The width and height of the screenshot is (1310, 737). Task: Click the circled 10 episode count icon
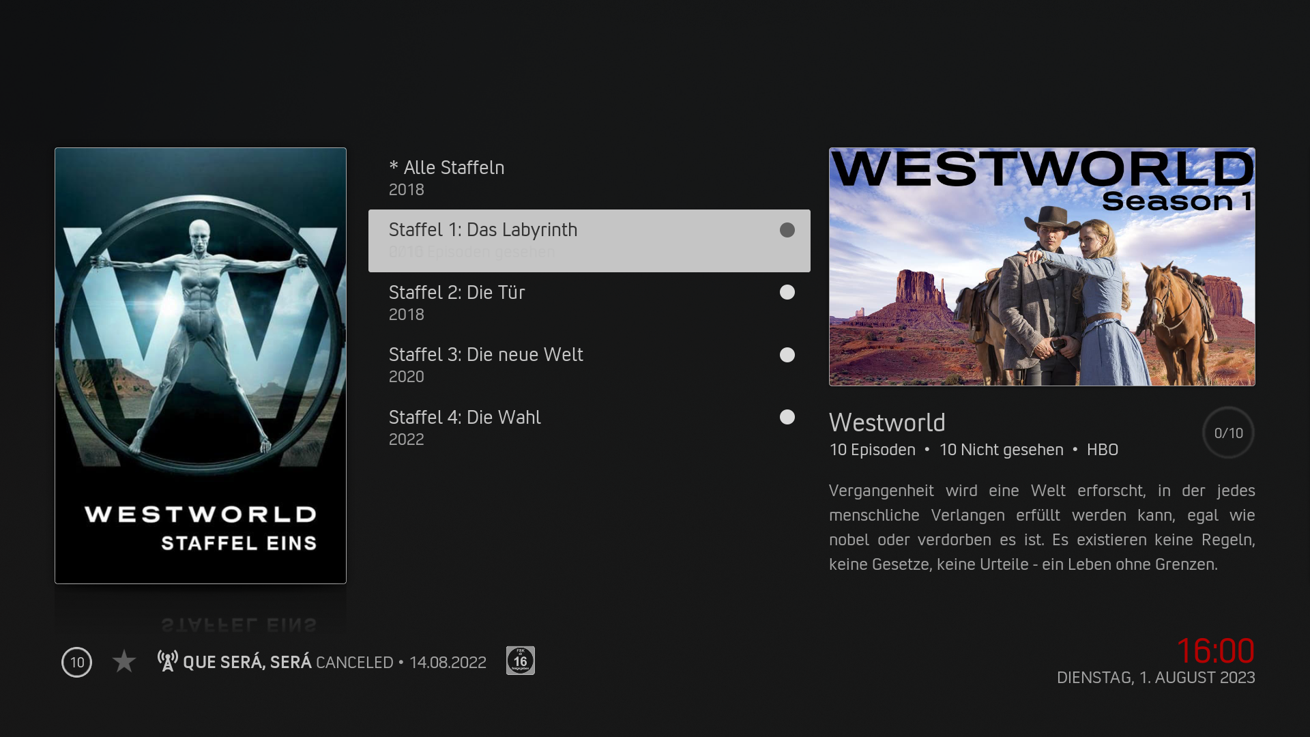click(x=77, y=662)
